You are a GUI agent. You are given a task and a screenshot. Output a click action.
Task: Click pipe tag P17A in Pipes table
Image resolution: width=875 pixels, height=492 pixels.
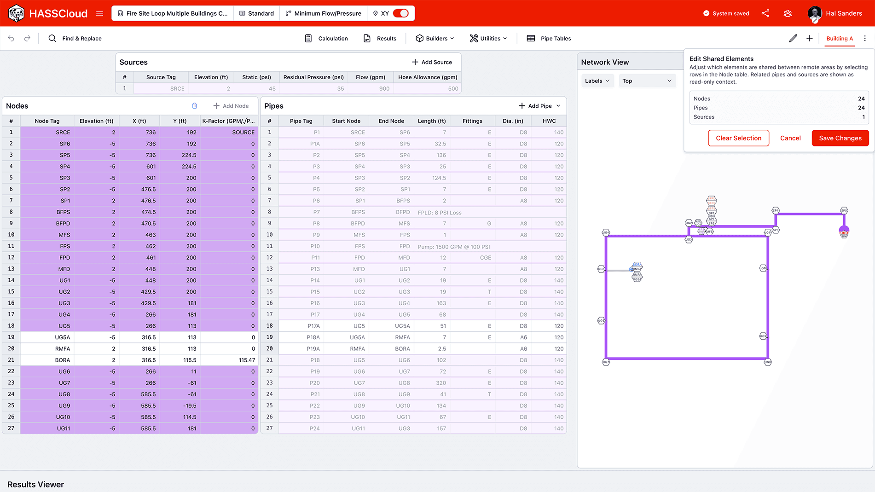point(301,326)
